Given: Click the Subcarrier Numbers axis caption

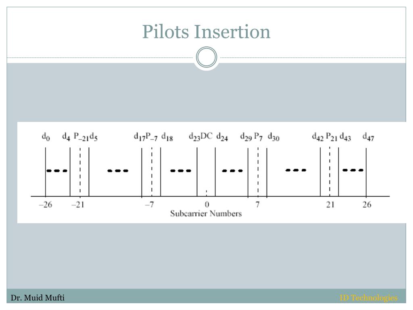Looking at the screenshot, I should 206,214.
